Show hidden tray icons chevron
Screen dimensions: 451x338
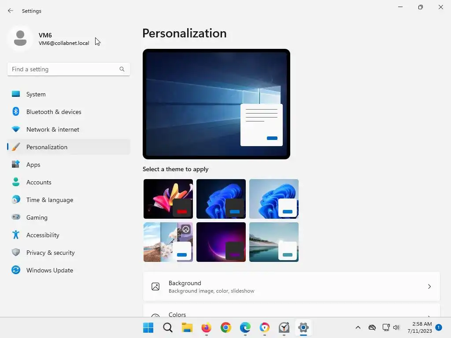pyautogui.click(x=358, y=327)
